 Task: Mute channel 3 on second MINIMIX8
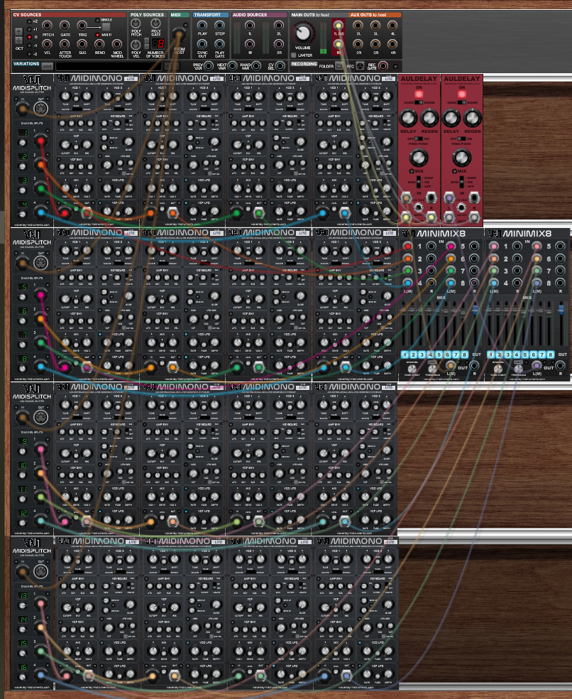tap(508, 354)
